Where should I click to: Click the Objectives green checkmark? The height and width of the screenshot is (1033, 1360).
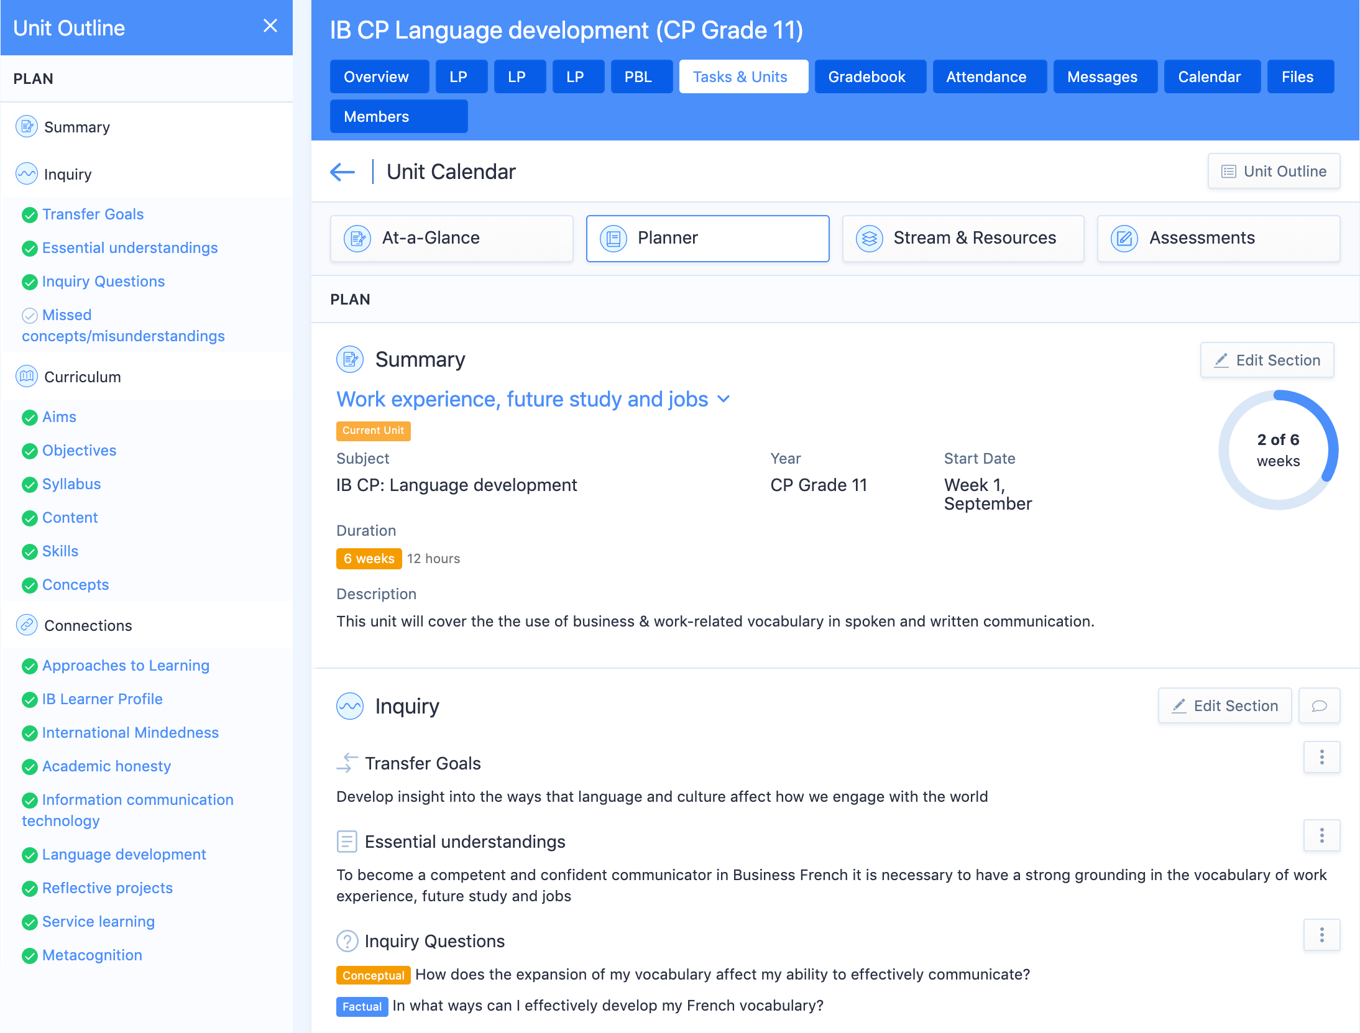tap(29, 451)
